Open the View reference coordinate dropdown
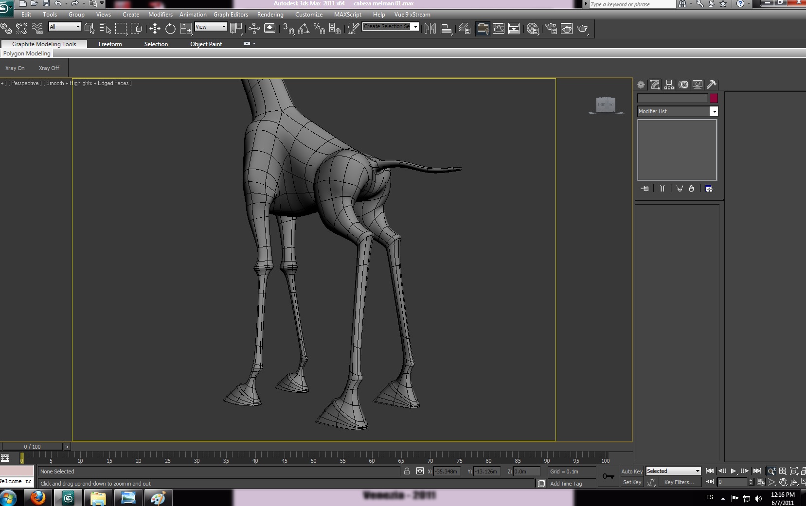Screen dimensions: 806x506 click(x=224, y=27)
